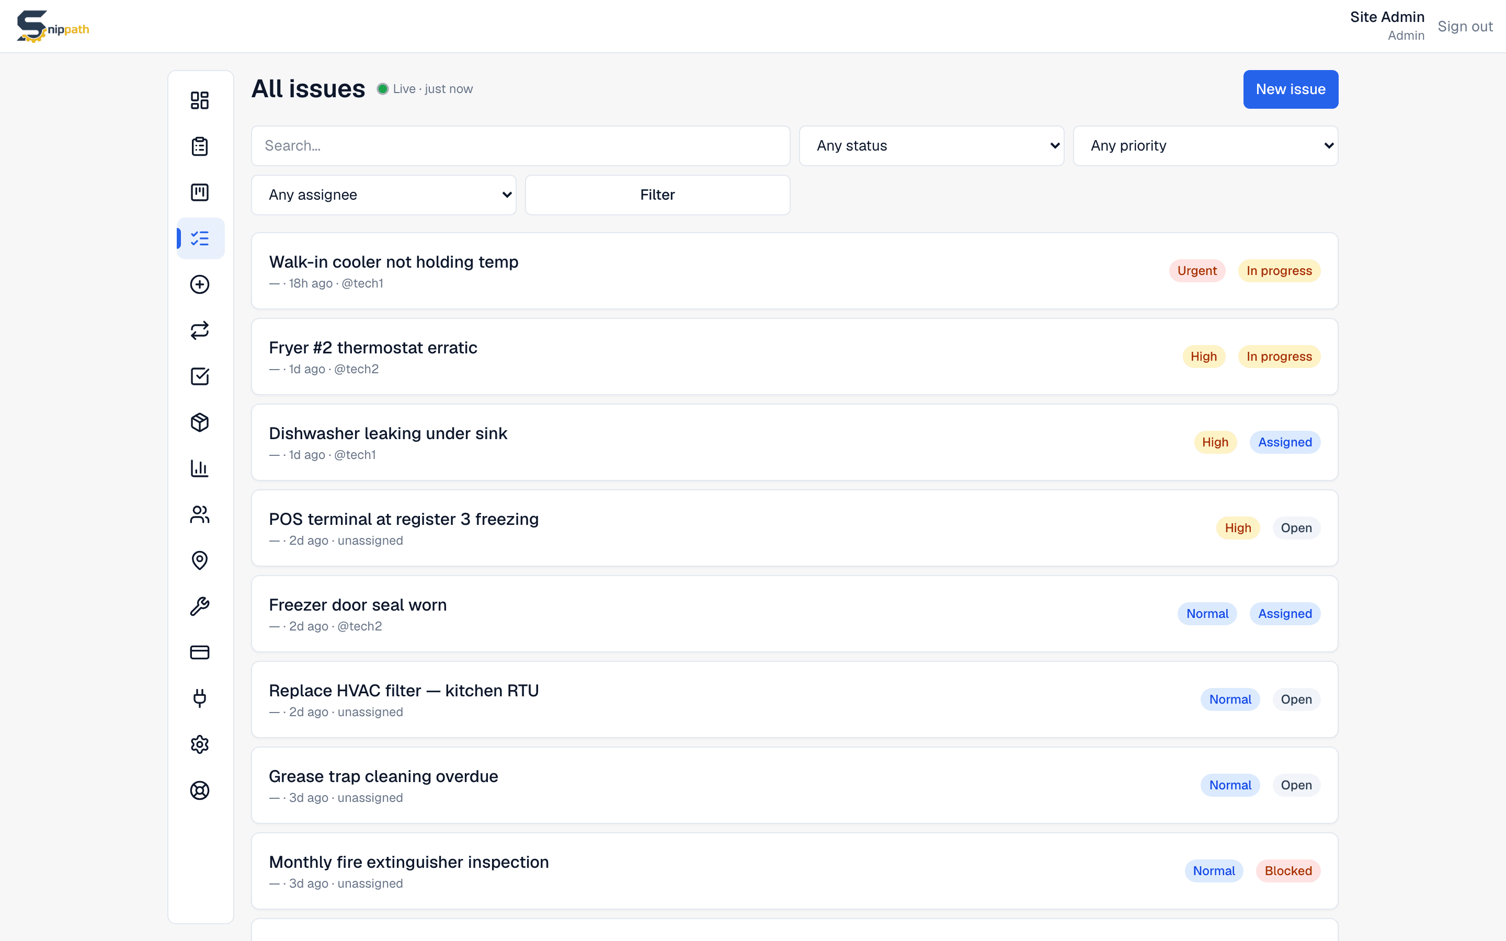Click High badge on Dishwasher leaking row
Screen dimensions: 1506x941
1215,442
